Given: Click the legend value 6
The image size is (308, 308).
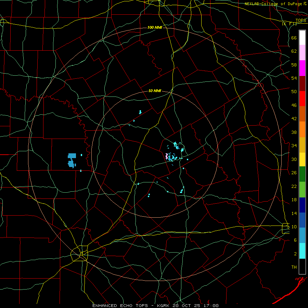Looking at the screenshot, I should (x=295, y=240).
